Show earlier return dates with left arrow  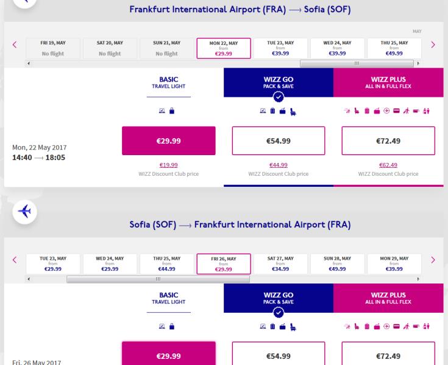pyautogui.click(x=14, y=260)
